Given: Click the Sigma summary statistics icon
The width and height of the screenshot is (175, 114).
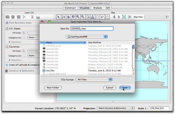Looking at the screenshot, I should click(32, 17).
